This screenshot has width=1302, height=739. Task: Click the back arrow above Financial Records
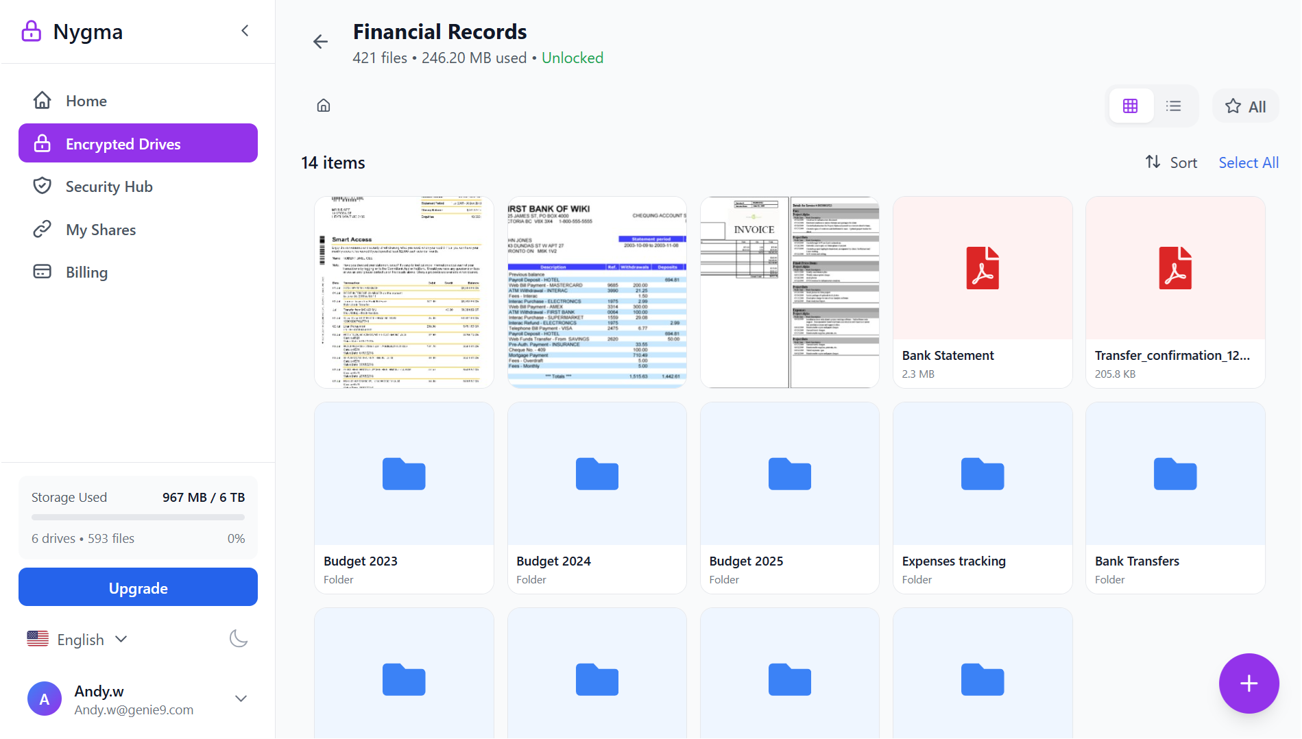[x=320, y=41]
